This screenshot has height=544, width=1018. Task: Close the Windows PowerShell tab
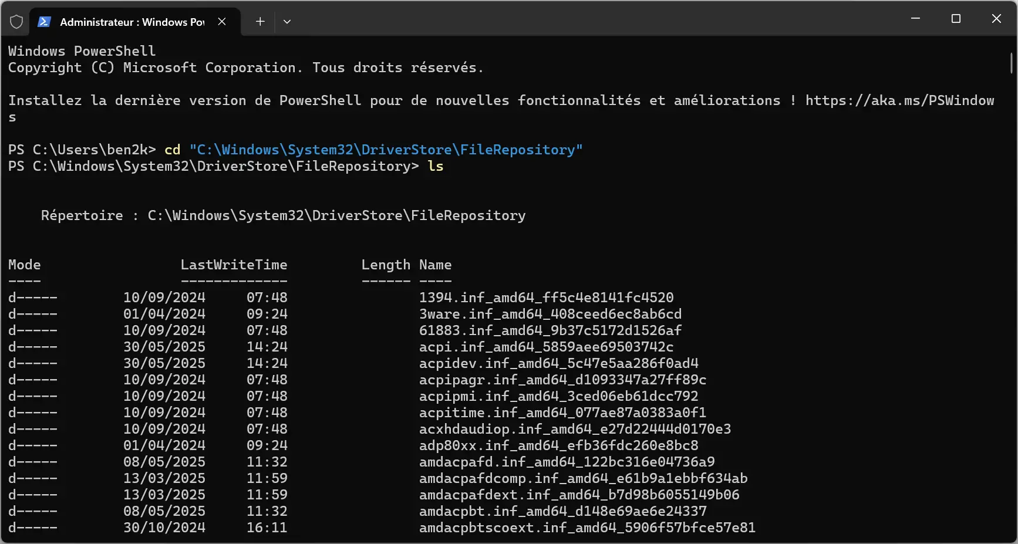[222, 22]
